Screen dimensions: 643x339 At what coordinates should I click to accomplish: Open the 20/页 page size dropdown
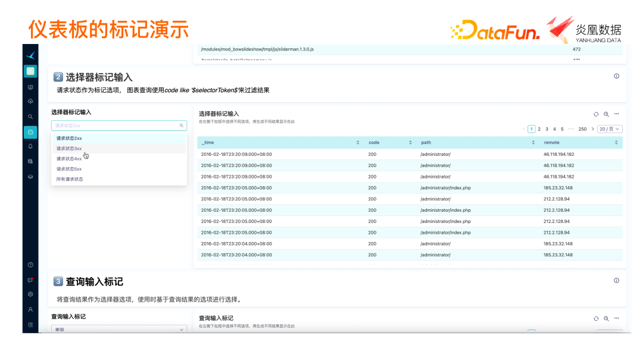pyautogui.click(x=610, y=129)
